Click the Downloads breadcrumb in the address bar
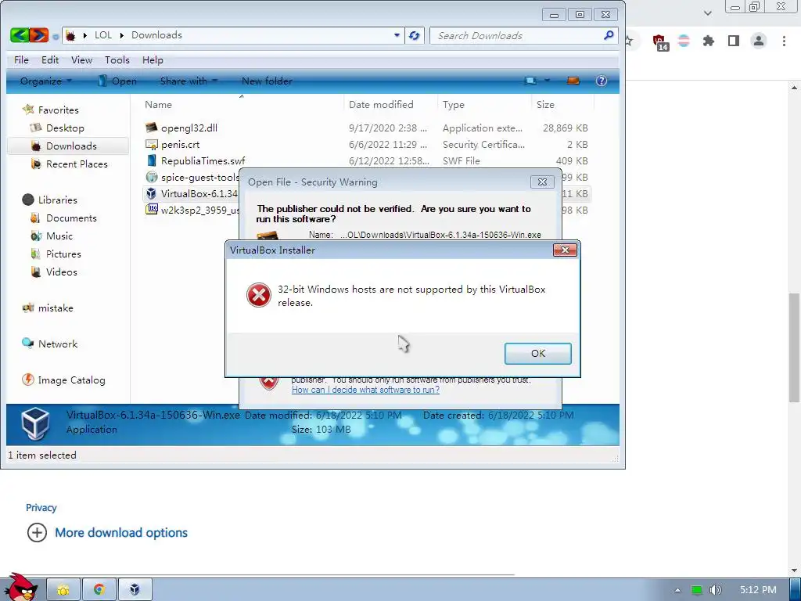 tap(156, 35)
